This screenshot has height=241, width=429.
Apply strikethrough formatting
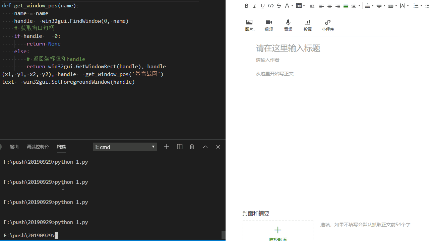[279, 6]
